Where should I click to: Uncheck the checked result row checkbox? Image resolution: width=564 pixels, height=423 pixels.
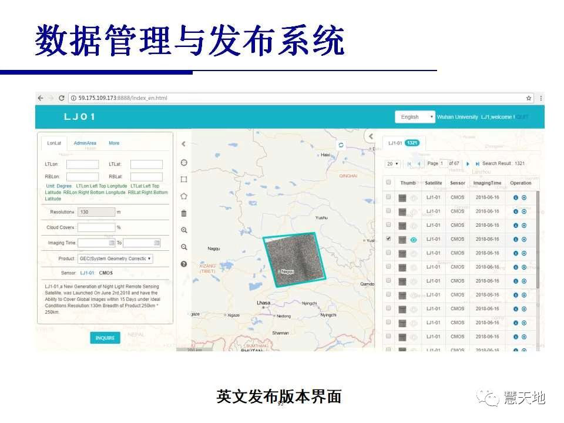click(388, 239)
